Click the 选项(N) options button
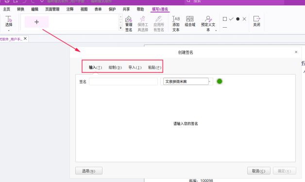The width and height of the screenshot is (305, 182). [x=89, y=171]
